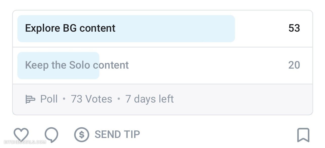325x148 pixels.
Task: Click the word "Explore" in the first option
Action: point(42,28)
